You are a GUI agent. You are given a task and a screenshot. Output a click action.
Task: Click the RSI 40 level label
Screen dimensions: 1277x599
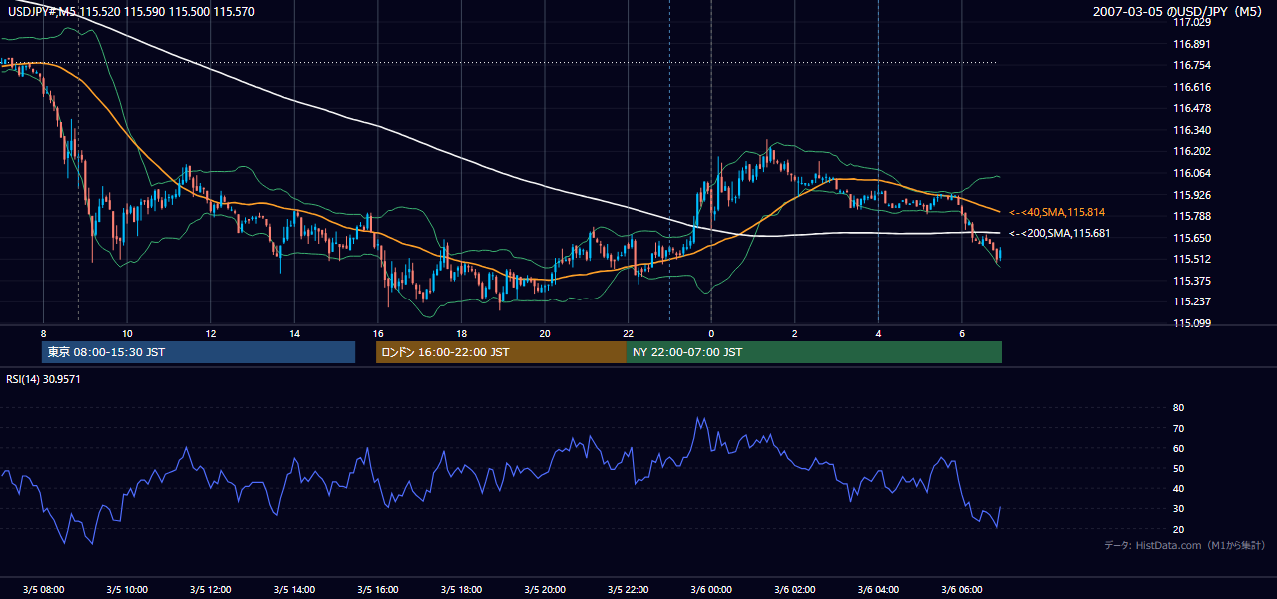pyautogui.click(x=1178, y=488)
